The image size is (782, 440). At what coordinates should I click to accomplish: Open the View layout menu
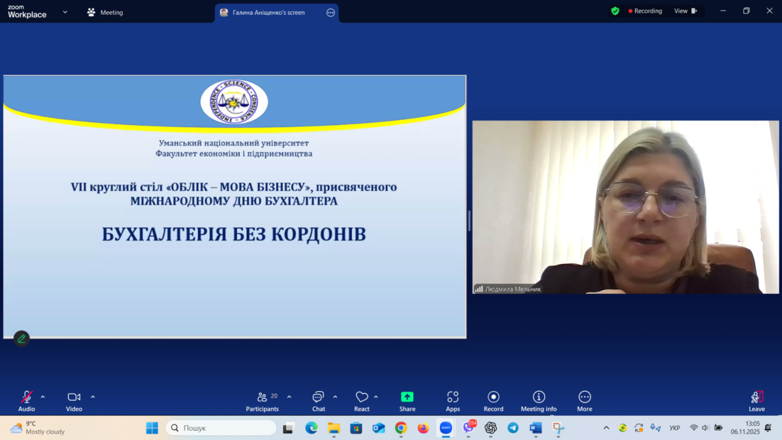pyautogui.click(x=685, y=11)
